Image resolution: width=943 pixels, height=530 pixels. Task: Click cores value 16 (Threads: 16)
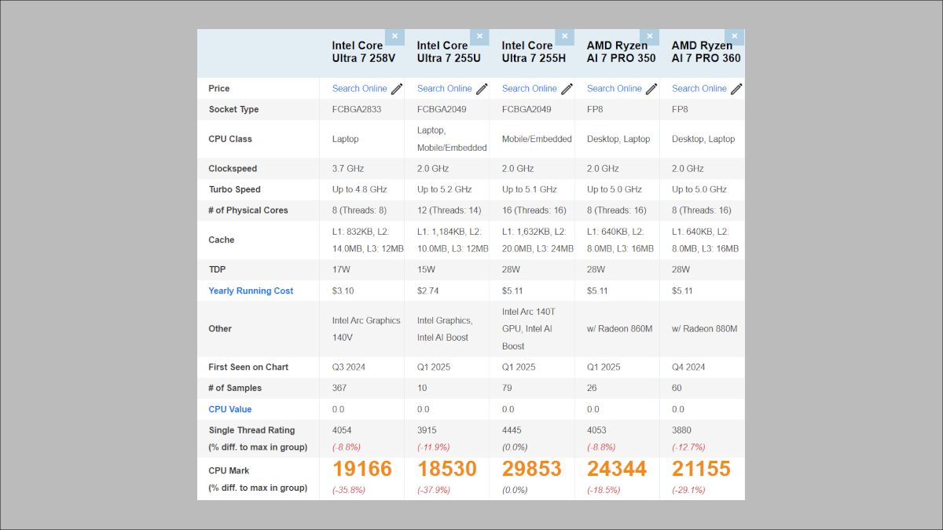[535, 210]
